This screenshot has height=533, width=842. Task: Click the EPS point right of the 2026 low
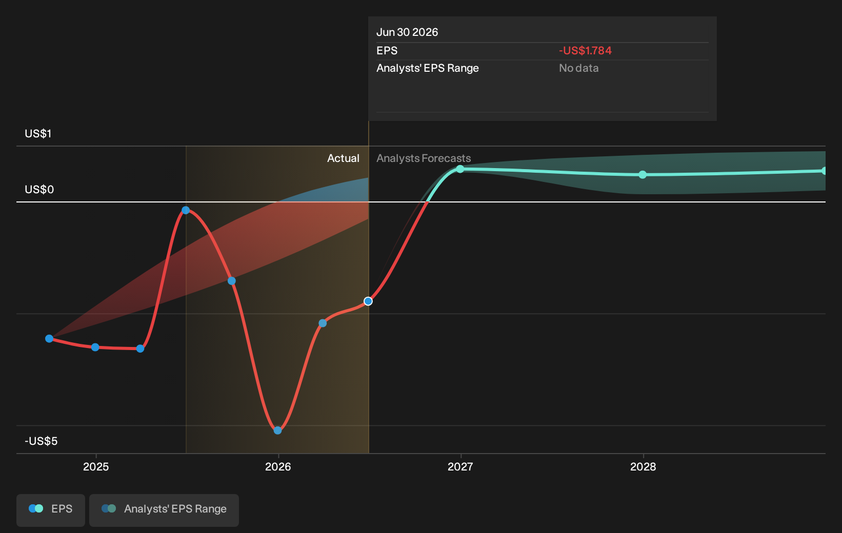point(323,323)
